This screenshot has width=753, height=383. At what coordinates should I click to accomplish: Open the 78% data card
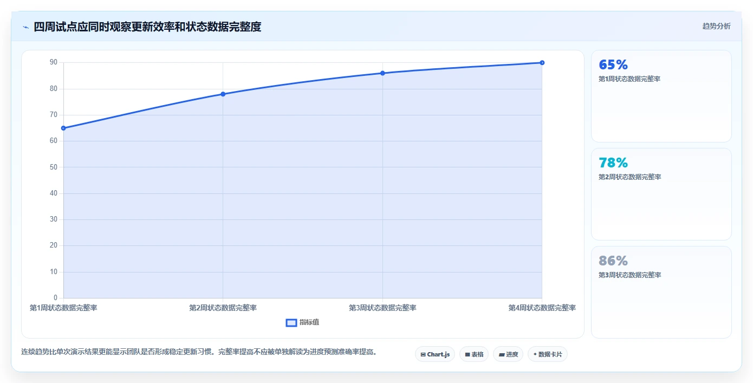[x=661, y=194]
